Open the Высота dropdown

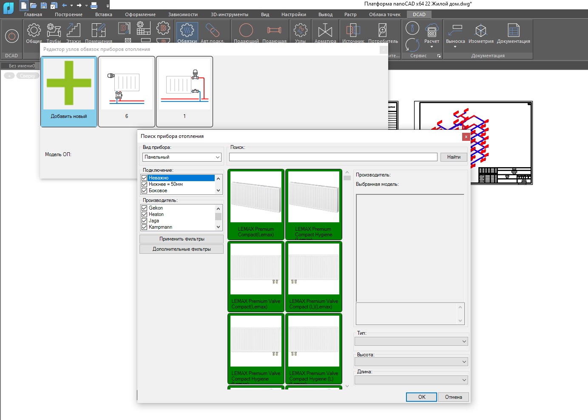click(x=411, y=362)
